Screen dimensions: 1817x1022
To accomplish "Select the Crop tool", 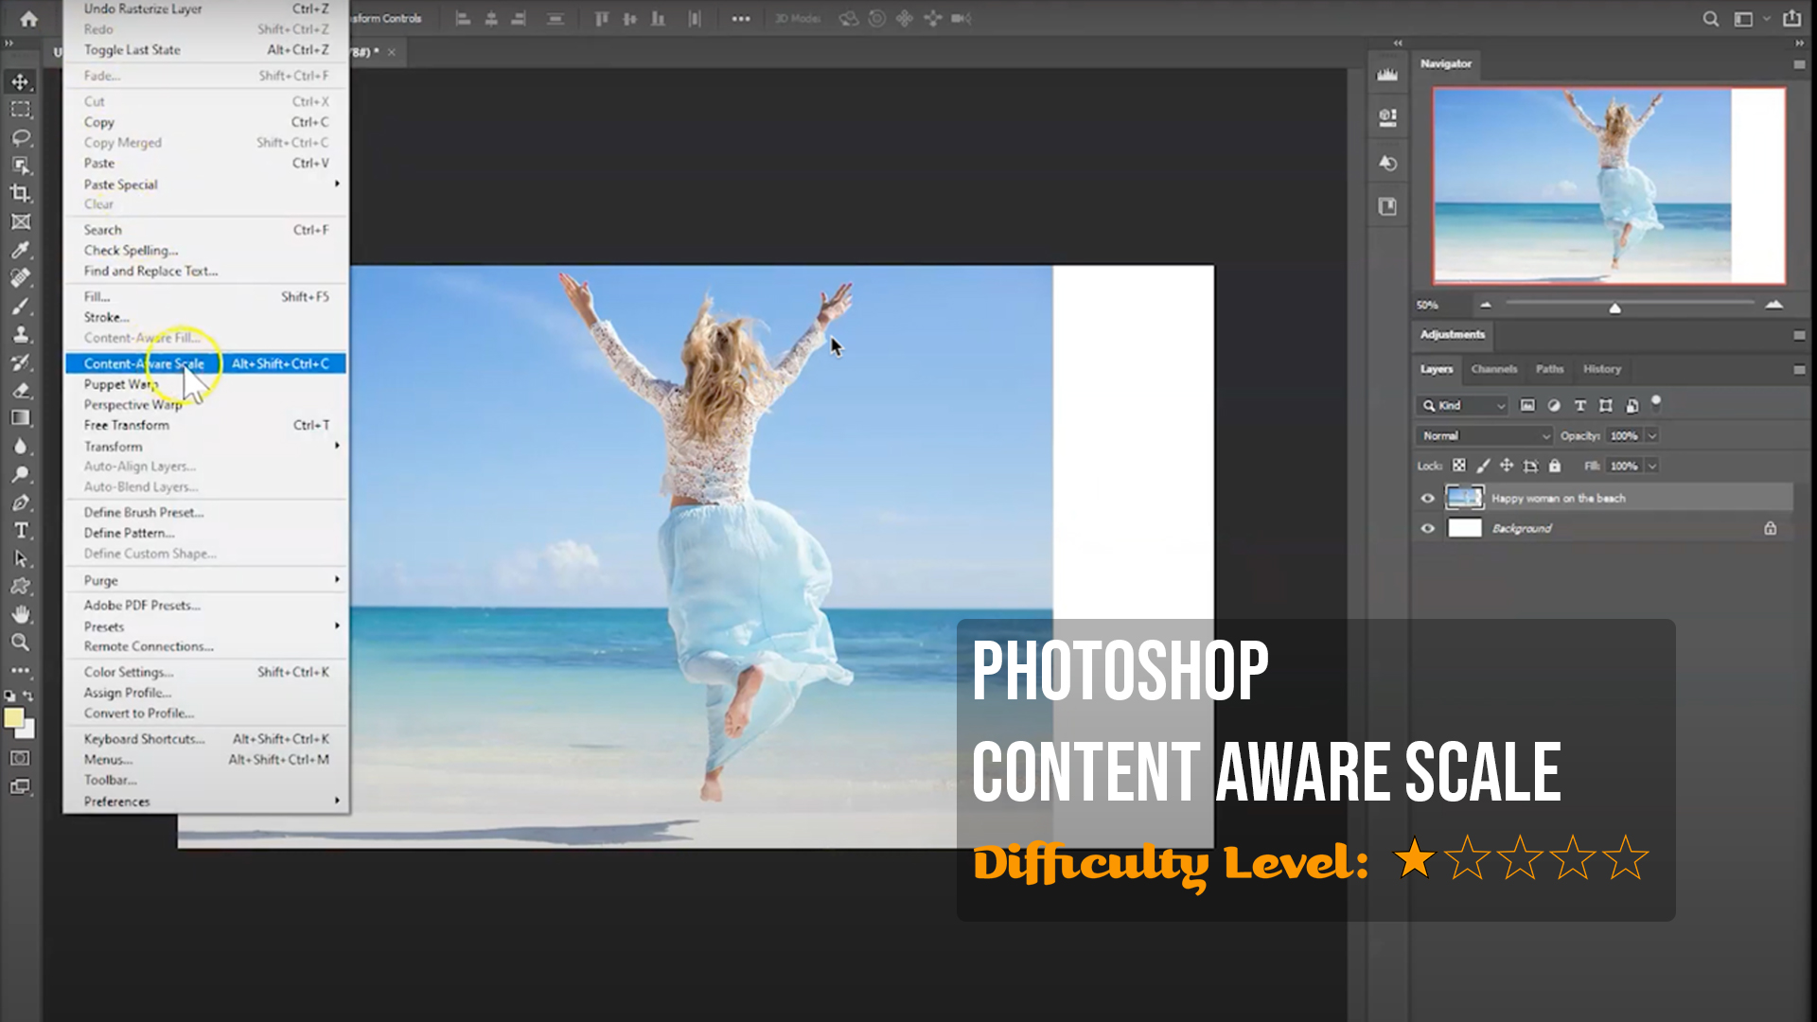I will [x=20, y=194].
